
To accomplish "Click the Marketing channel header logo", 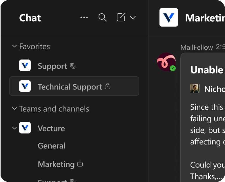I will [x=169, y=17].
